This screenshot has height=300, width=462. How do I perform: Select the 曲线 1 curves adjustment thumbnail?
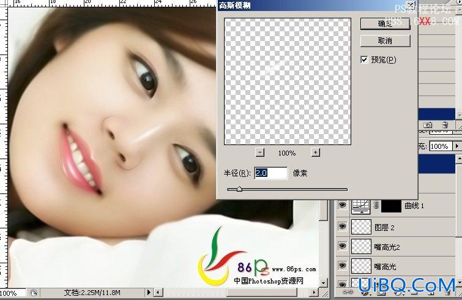click(361, 206)
